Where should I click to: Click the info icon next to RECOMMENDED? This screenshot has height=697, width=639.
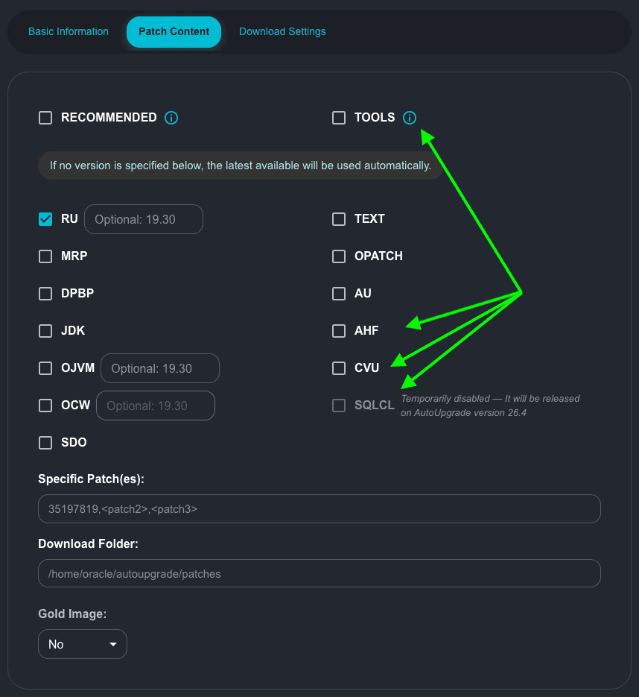click(171, 118)
